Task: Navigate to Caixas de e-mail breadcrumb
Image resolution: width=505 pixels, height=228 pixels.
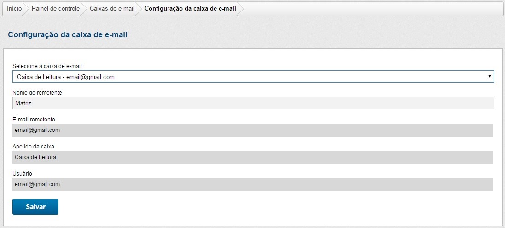Action: point(112,9)
